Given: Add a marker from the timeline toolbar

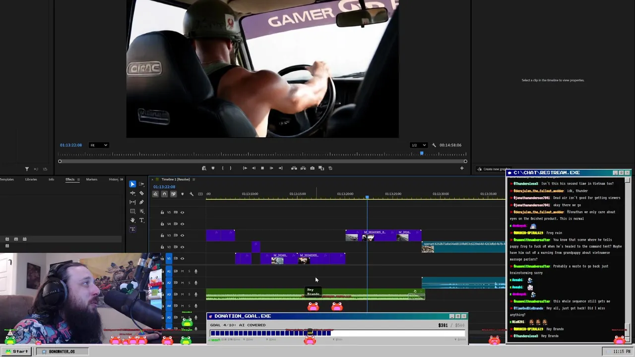Looking at the screenshot, I should click(x=182, y=194).
